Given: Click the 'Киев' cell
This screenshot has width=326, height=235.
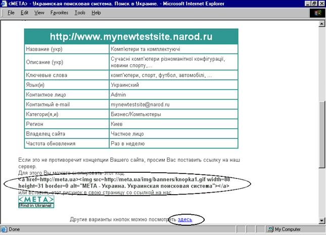Looking at the screenshot, I should pos(173,124).
